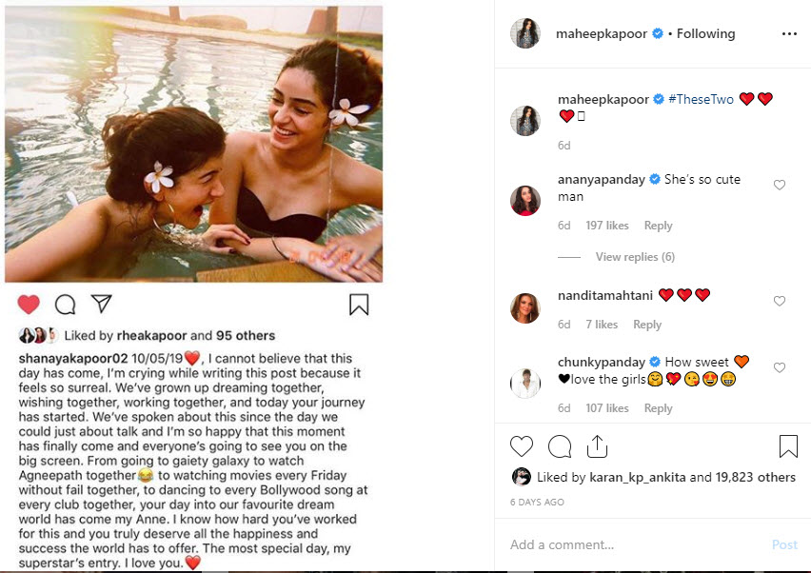This screenshot has width=811, height=573.
Task: Toggle the Following button for maheepkapoor
Action: (x=705, y=33)
